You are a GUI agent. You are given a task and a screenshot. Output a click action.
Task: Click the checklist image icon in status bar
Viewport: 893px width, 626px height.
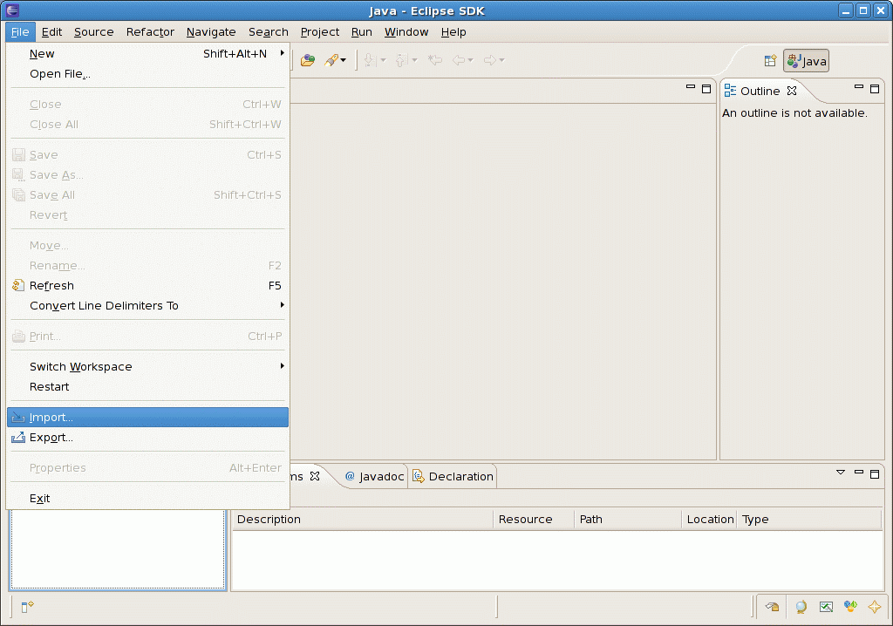click(826, 607)
